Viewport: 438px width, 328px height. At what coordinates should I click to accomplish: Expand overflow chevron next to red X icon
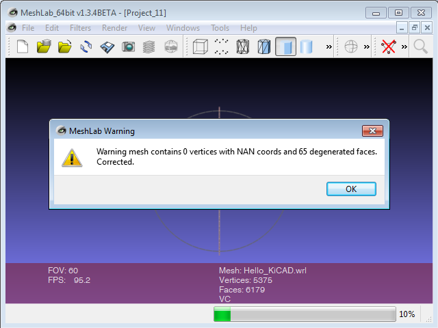[x=404, y=47]
